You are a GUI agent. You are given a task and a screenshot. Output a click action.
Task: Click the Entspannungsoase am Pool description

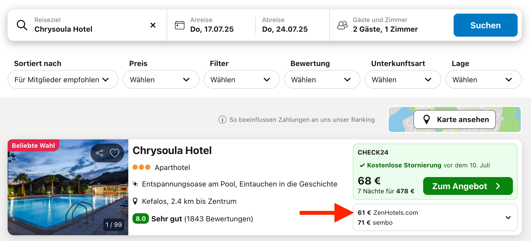(x=240, y=184)
